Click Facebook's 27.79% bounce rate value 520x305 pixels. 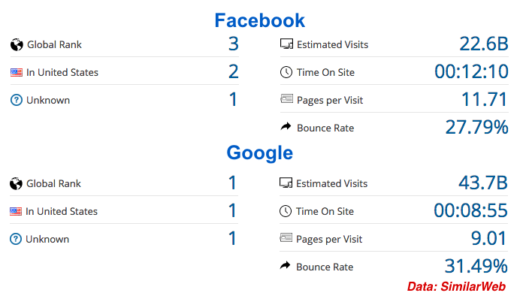pos(476,127)
